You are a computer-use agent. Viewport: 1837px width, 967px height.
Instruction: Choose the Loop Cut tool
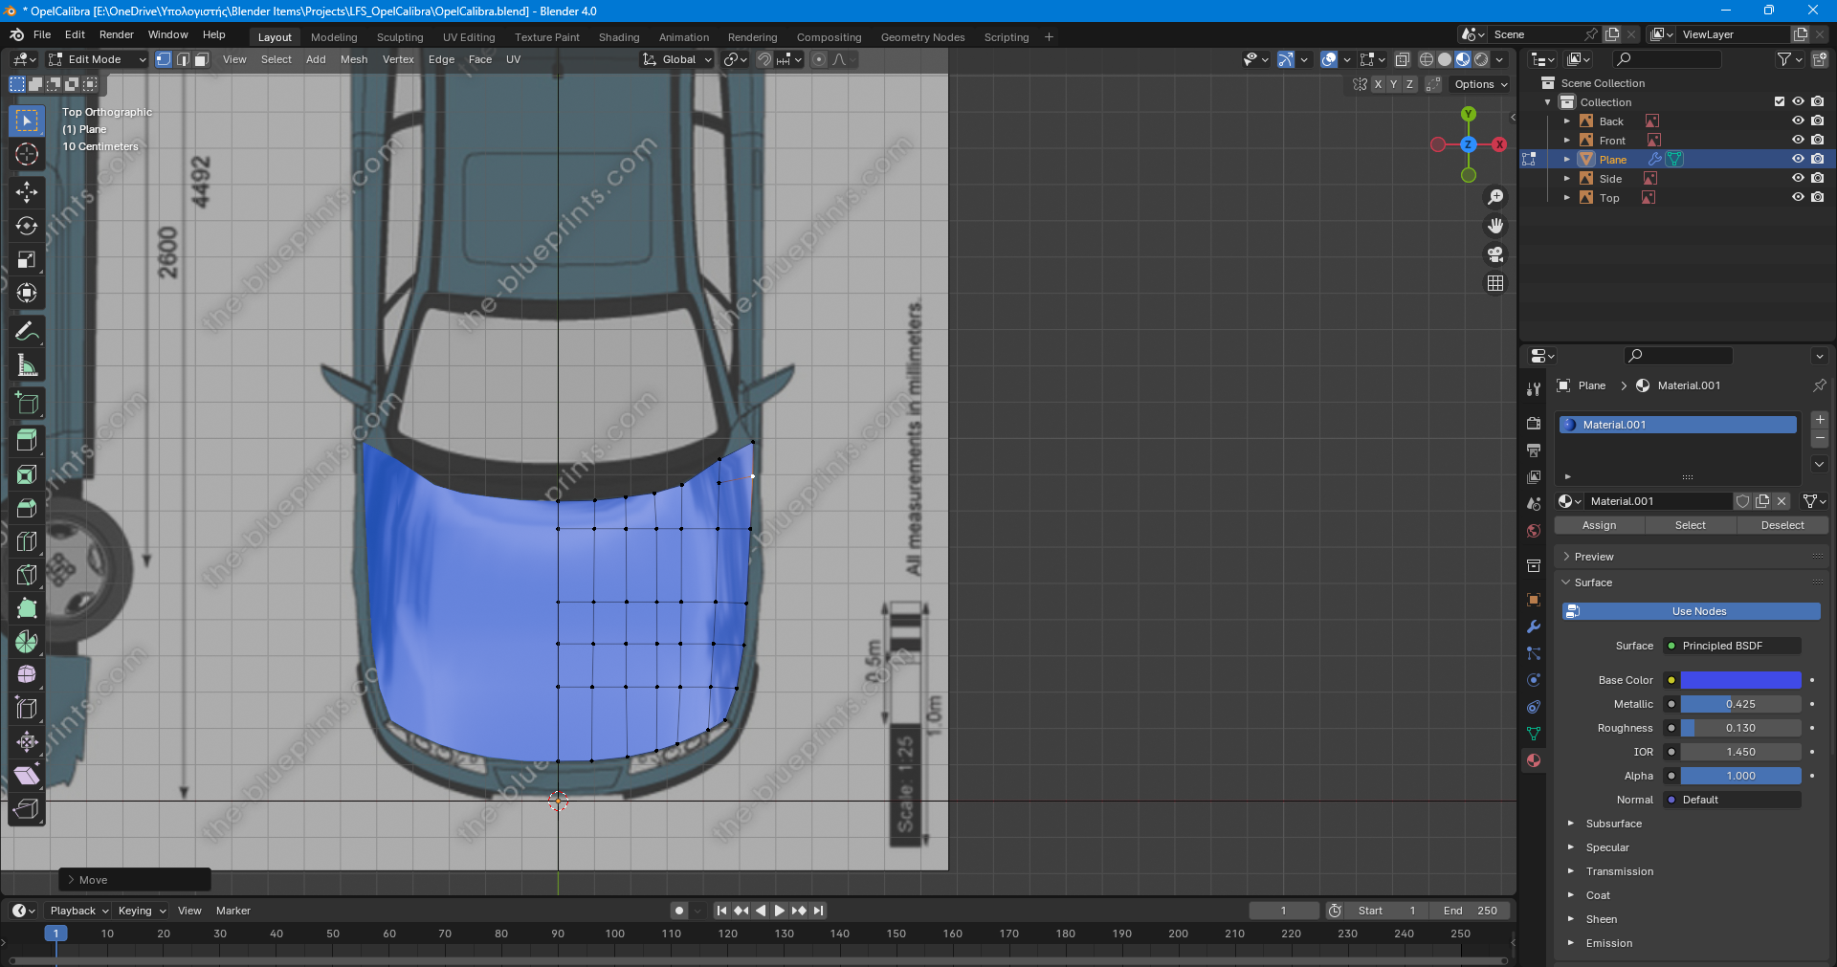click(x=27, y=541)
